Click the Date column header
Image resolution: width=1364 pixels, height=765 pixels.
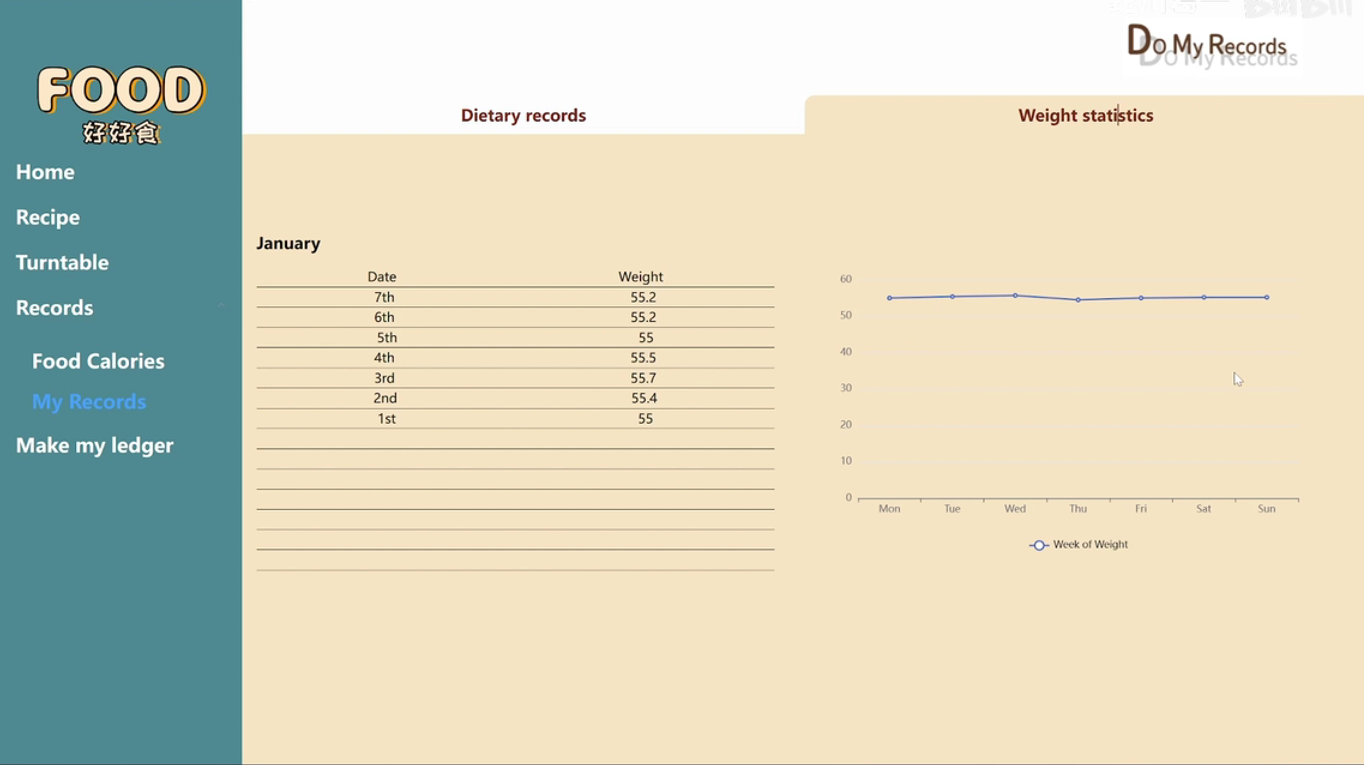(381, 276)
